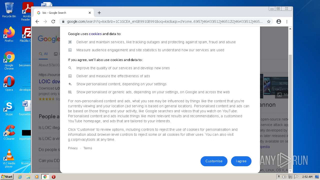Click the 2:52 AM taskbar clock
The width and height of the screenshot is (320, 180).
pos(307,177)
